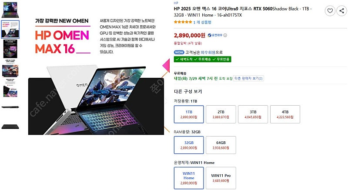Click the Rocket Wow delivery badge
348x190 pixels.
pos(215,35)
